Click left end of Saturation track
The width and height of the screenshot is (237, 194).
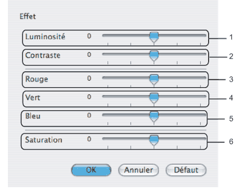pyautogui.click(x=104, y=139)
